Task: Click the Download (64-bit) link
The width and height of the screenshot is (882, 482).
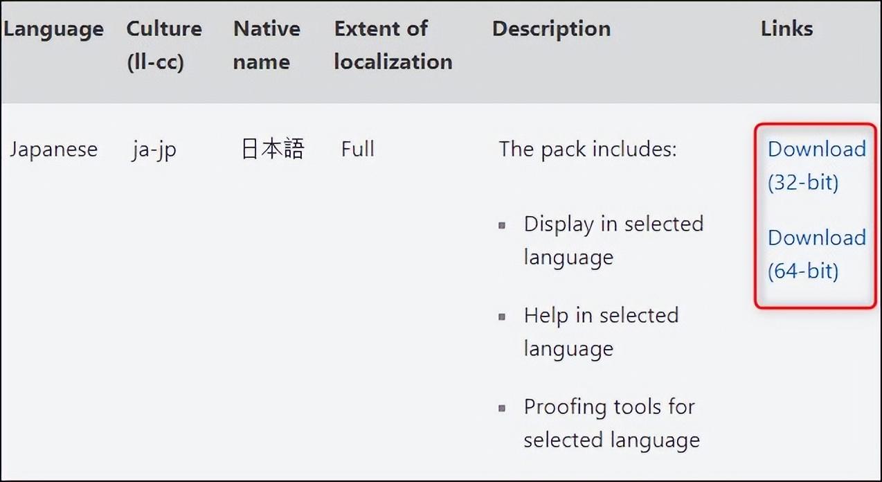Action: coord(816,254)
